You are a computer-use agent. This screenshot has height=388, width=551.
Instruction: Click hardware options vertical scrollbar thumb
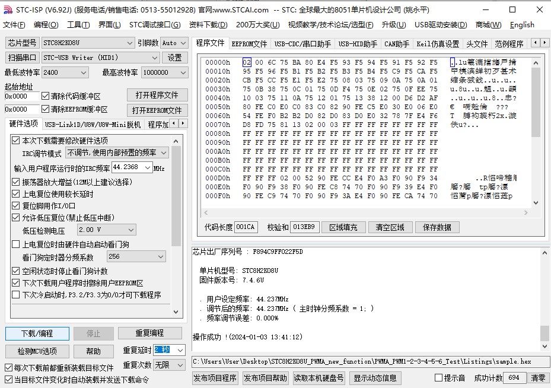pos(176,196)
